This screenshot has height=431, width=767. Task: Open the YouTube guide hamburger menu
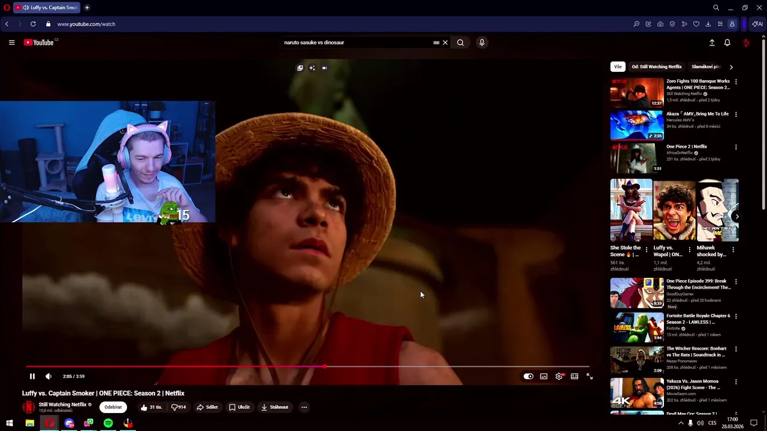[11, 43]
